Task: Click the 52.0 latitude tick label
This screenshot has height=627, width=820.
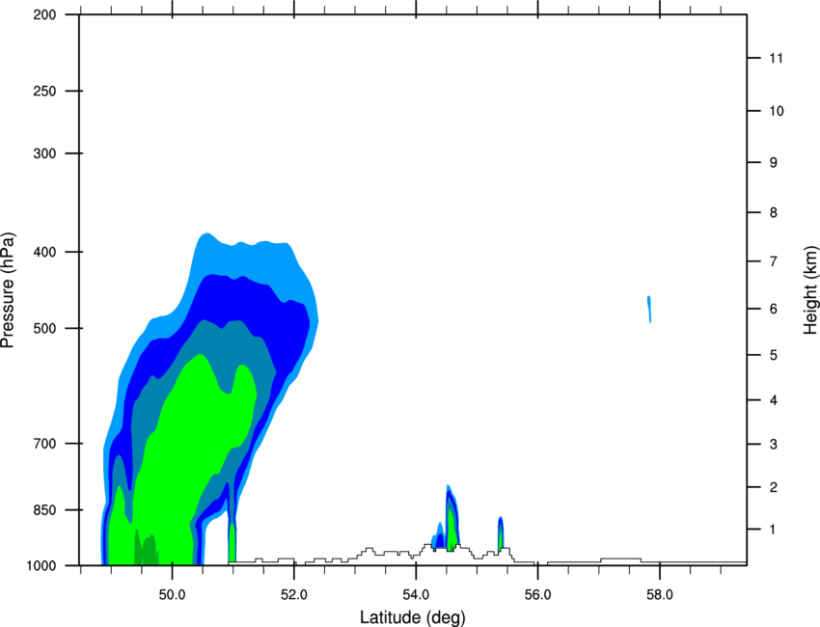Action: click(294, 595)
